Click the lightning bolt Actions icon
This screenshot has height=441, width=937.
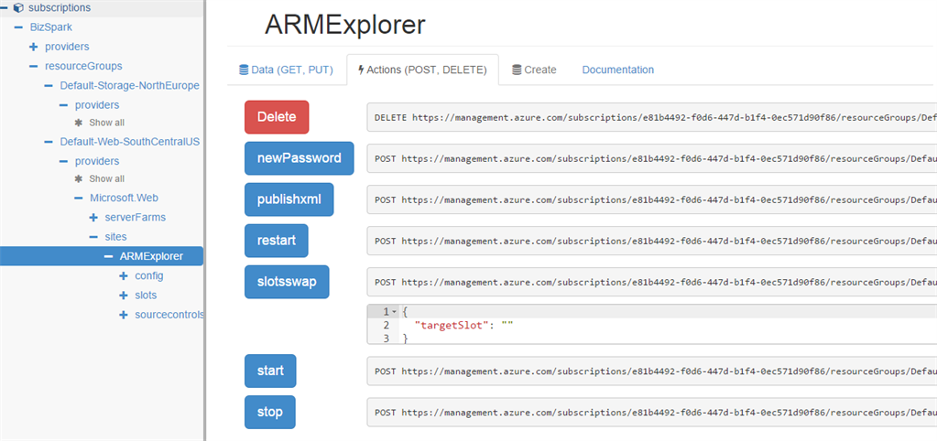pos(361,70)
